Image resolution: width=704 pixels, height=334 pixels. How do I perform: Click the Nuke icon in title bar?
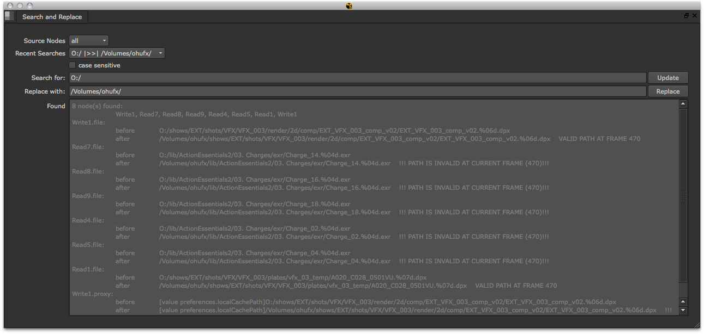point(350,5)
